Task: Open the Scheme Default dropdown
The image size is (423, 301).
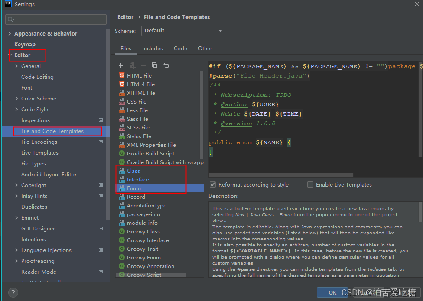Action: (183, 31)
